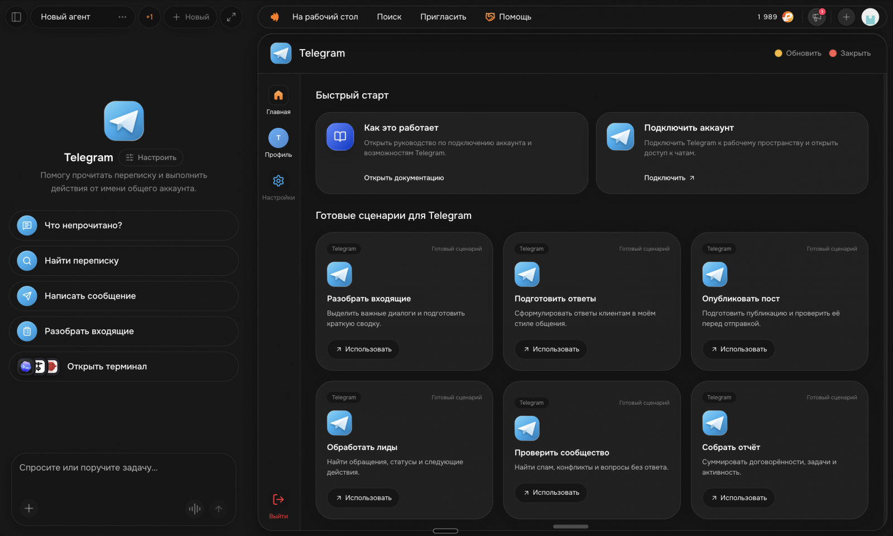Select Открыть терминал suggestion
Viewport: 893px width, 536px height.
[x=124, y=366]
